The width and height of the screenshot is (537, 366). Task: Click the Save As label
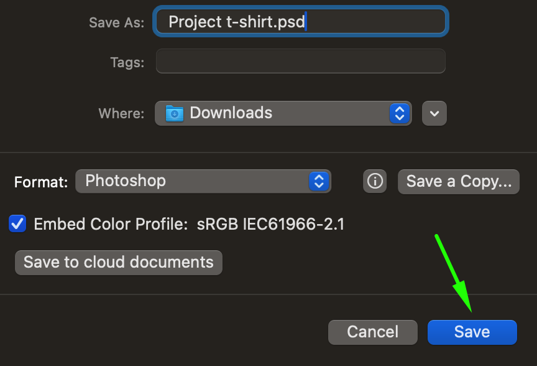click(116, 22)
